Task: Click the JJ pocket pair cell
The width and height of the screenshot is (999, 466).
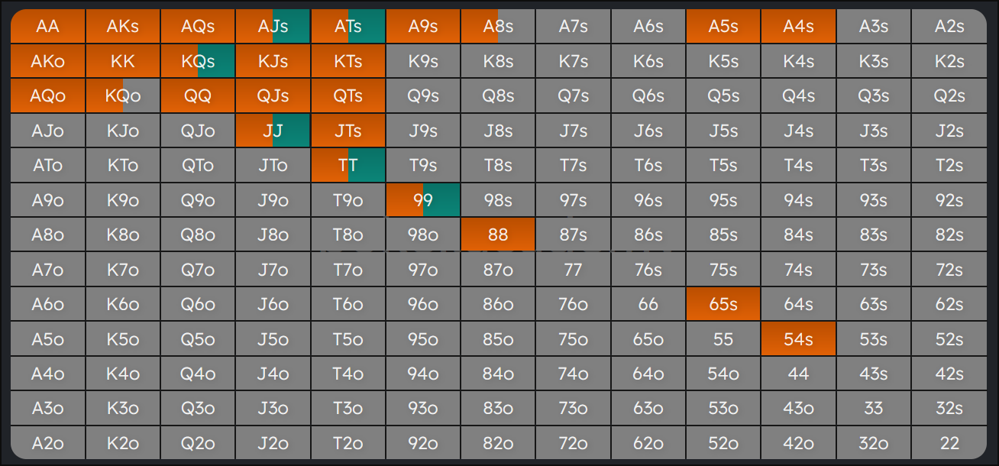Action: pyautogui.click(x=273, y=131)
